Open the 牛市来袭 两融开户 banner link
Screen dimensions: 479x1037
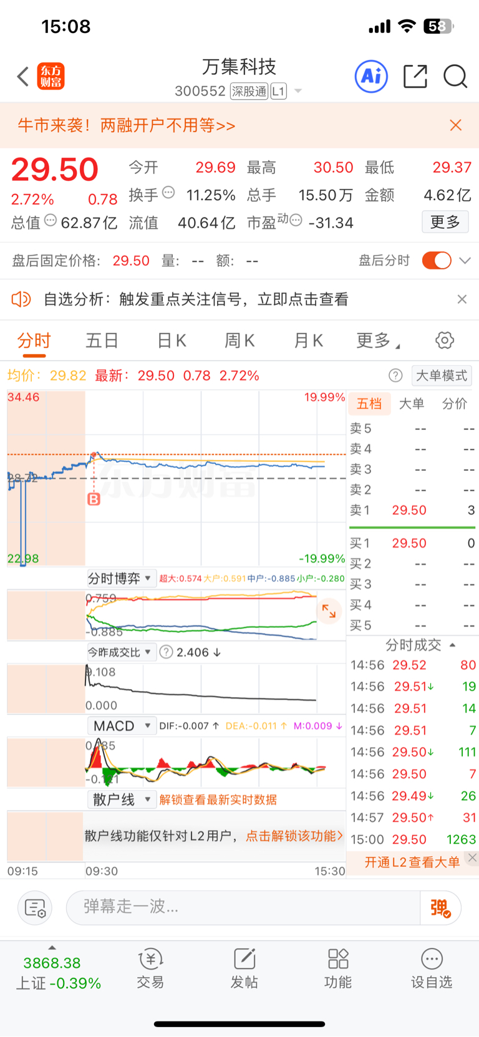coord(127,125)
